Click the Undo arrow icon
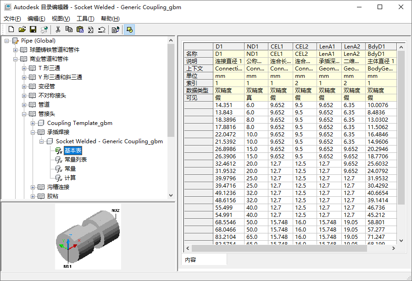The height and width of the screenshot is (281, 412). pos(102,29)
